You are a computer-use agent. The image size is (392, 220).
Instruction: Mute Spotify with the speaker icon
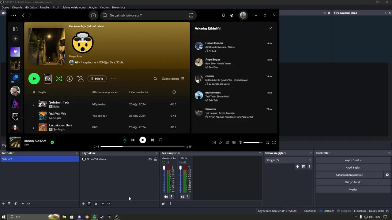click(x=240, y=142)
